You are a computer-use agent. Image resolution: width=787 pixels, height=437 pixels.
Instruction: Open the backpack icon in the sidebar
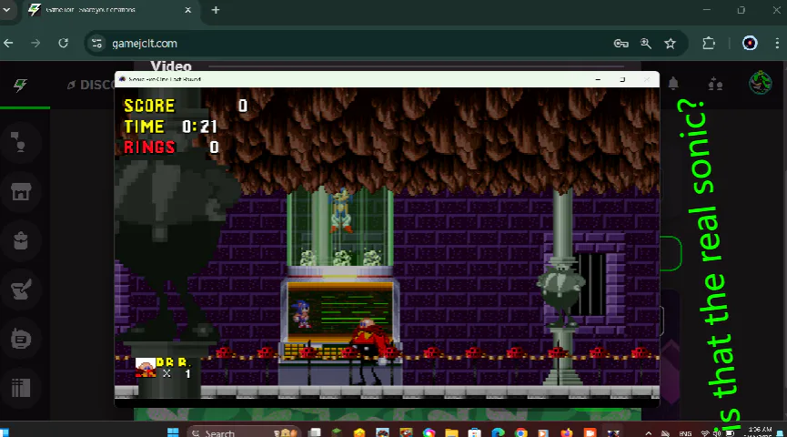click(x=21, y=240)
